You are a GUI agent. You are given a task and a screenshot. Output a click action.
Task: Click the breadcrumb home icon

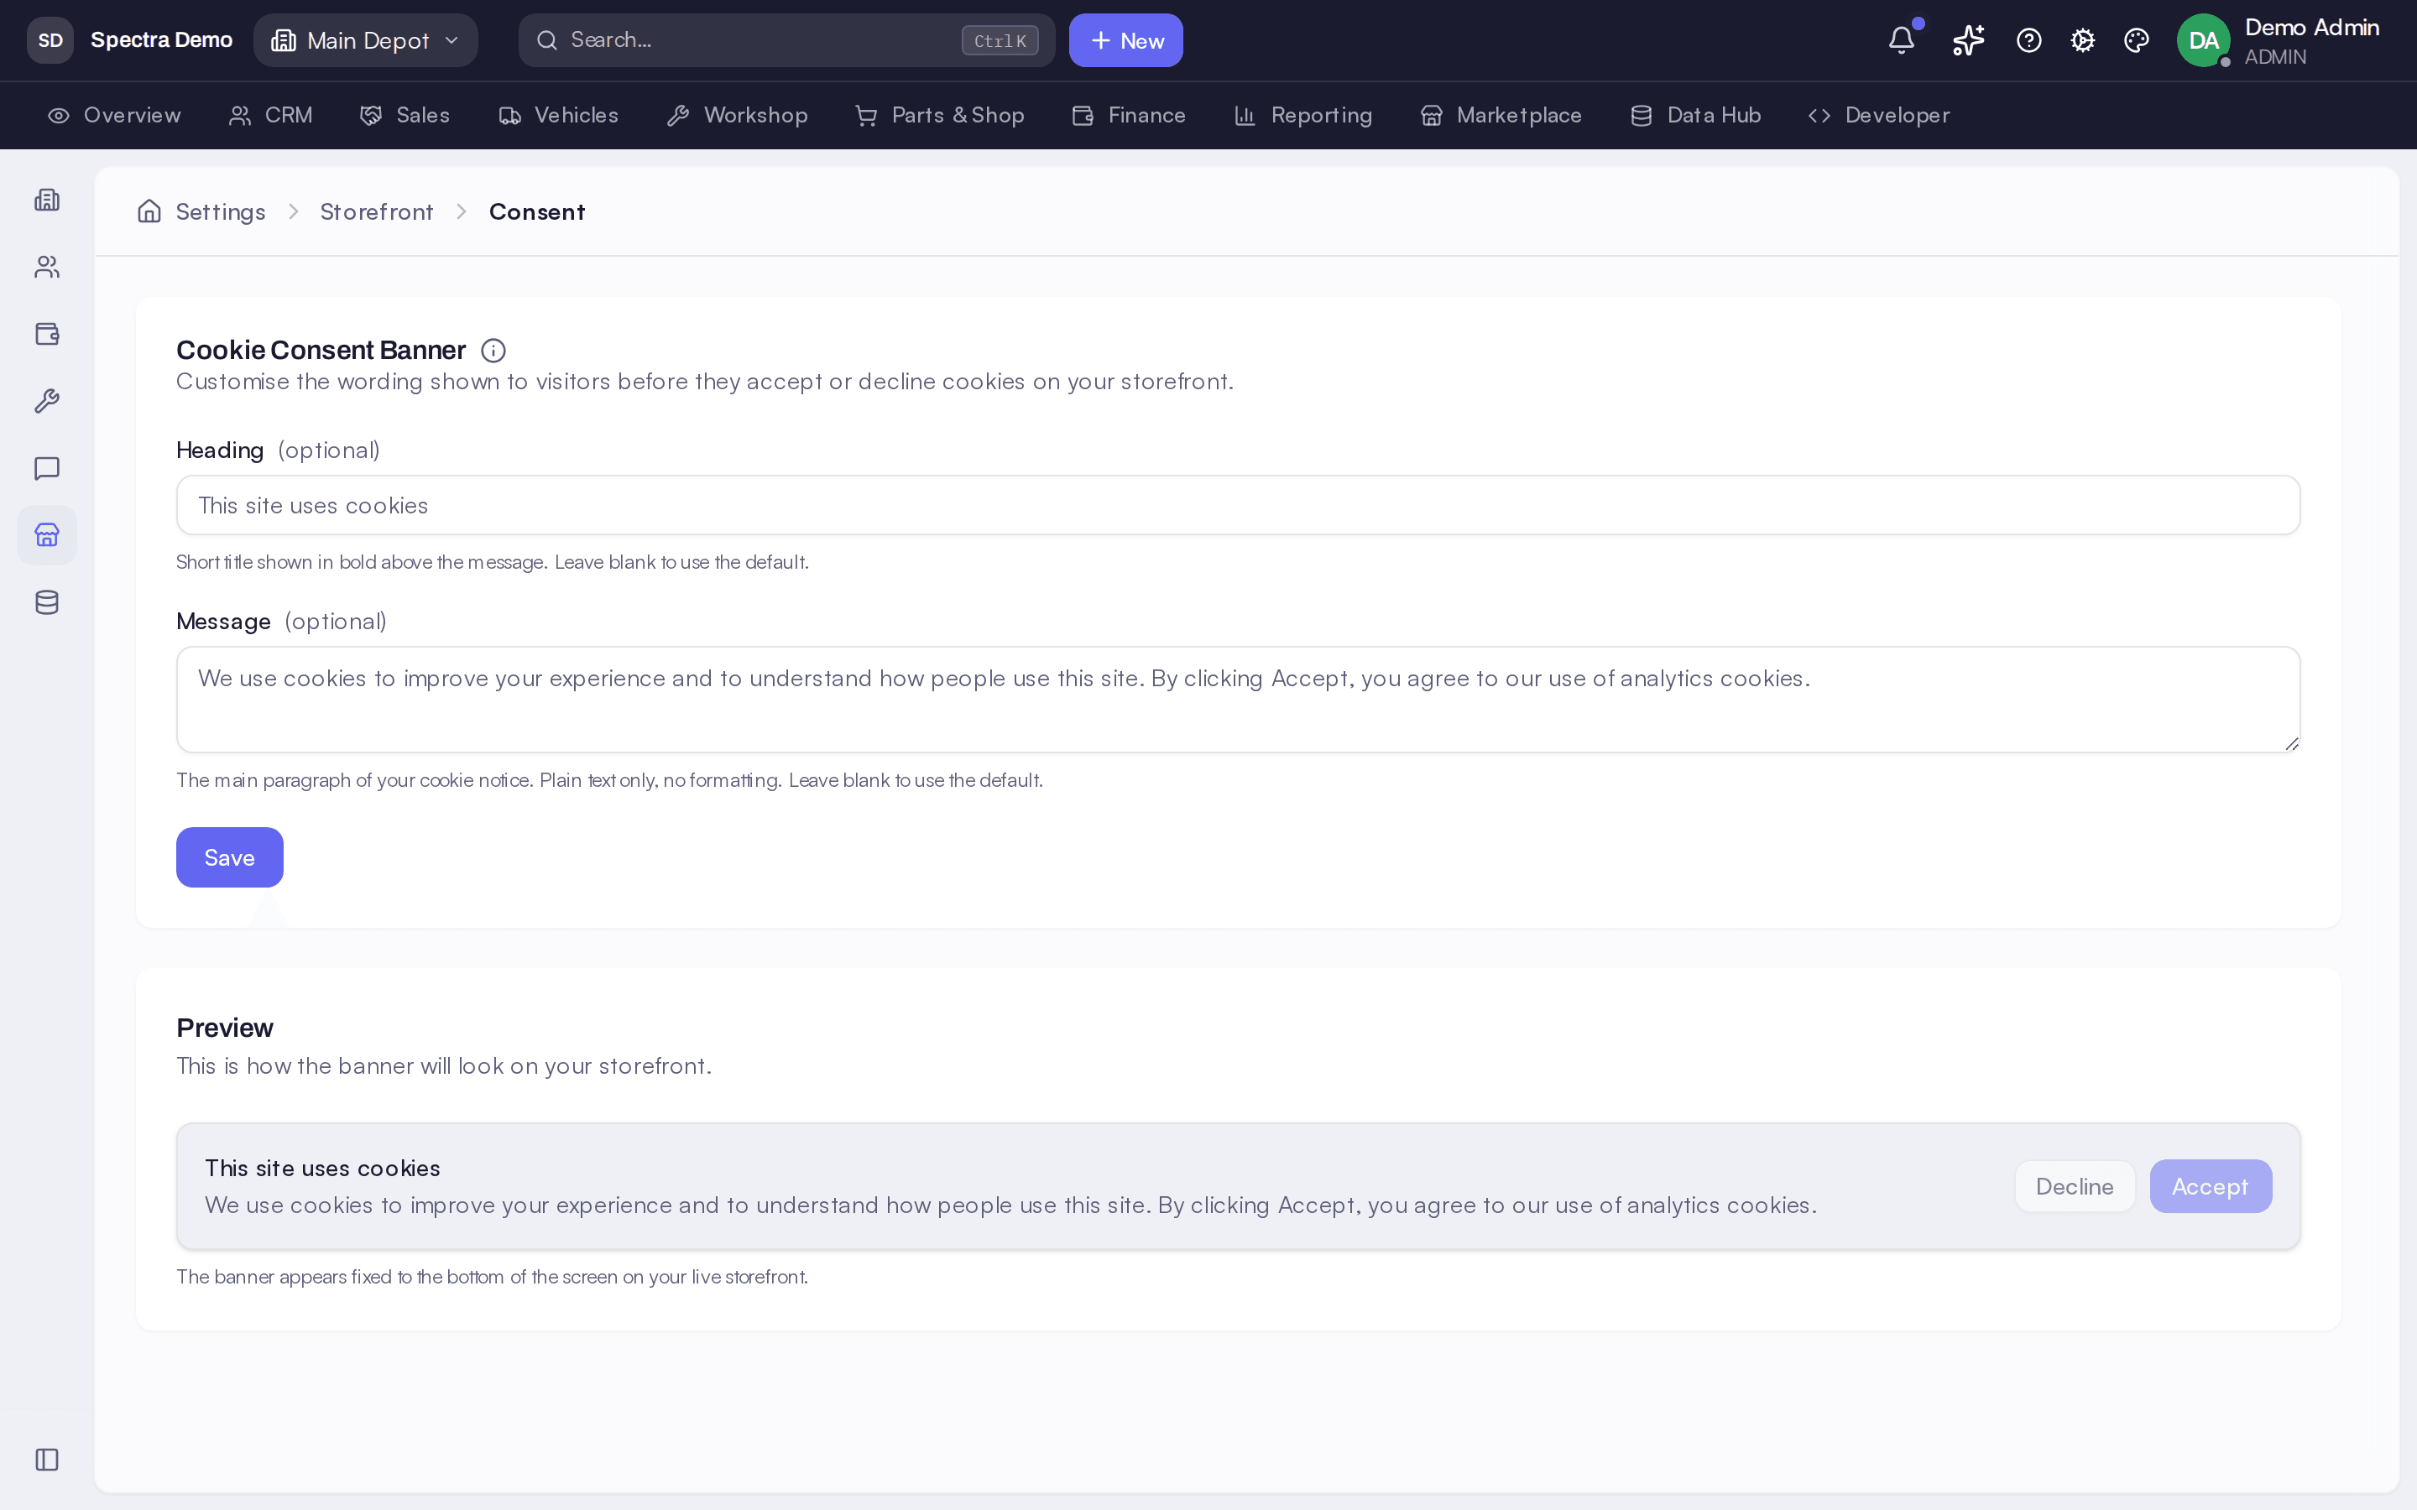pos(149,211)
